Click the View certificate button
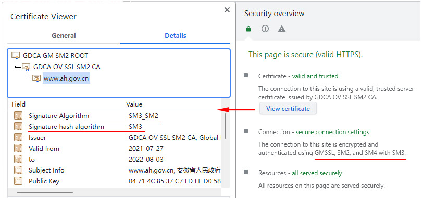The image size is (423, 198). coord(288,109)
